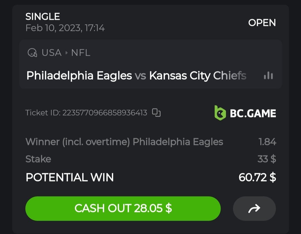Click the American football helmet icon
Screen dimensions: 301x234
32,53
